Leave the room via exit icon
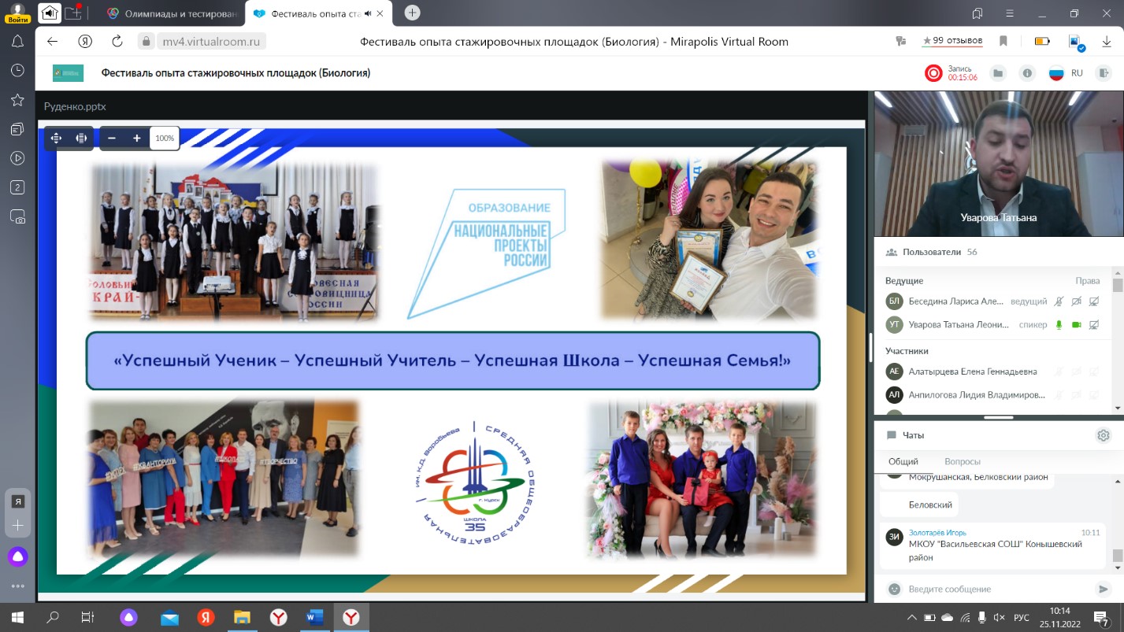1124x632 pixels. click(x=1103, y=72)
